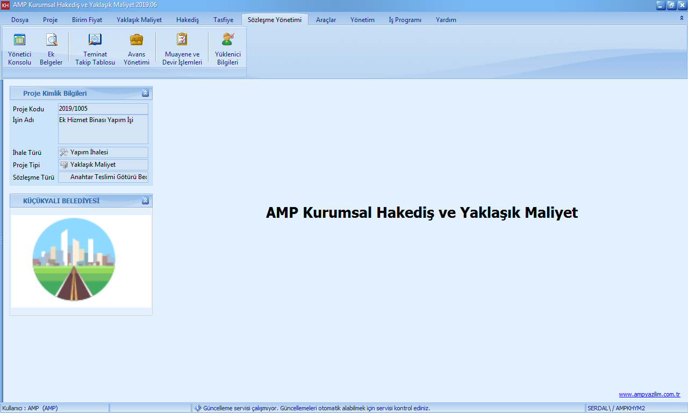
Task: Click the KH application icon in title bar
Action: tap(5, 5)
